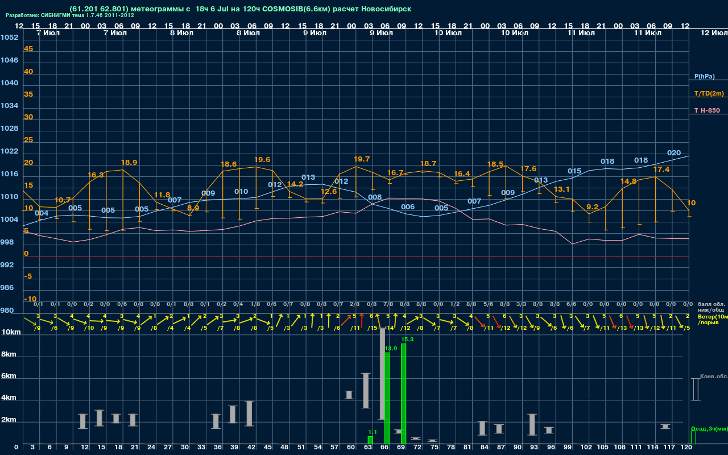Click the cloud amount value 0/4
This screenshot has width=728, height=455.
pos(238,304)
